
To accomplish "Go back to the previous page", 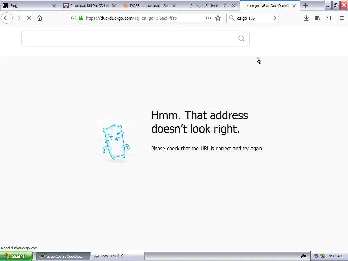I will [x=7, y=18].
